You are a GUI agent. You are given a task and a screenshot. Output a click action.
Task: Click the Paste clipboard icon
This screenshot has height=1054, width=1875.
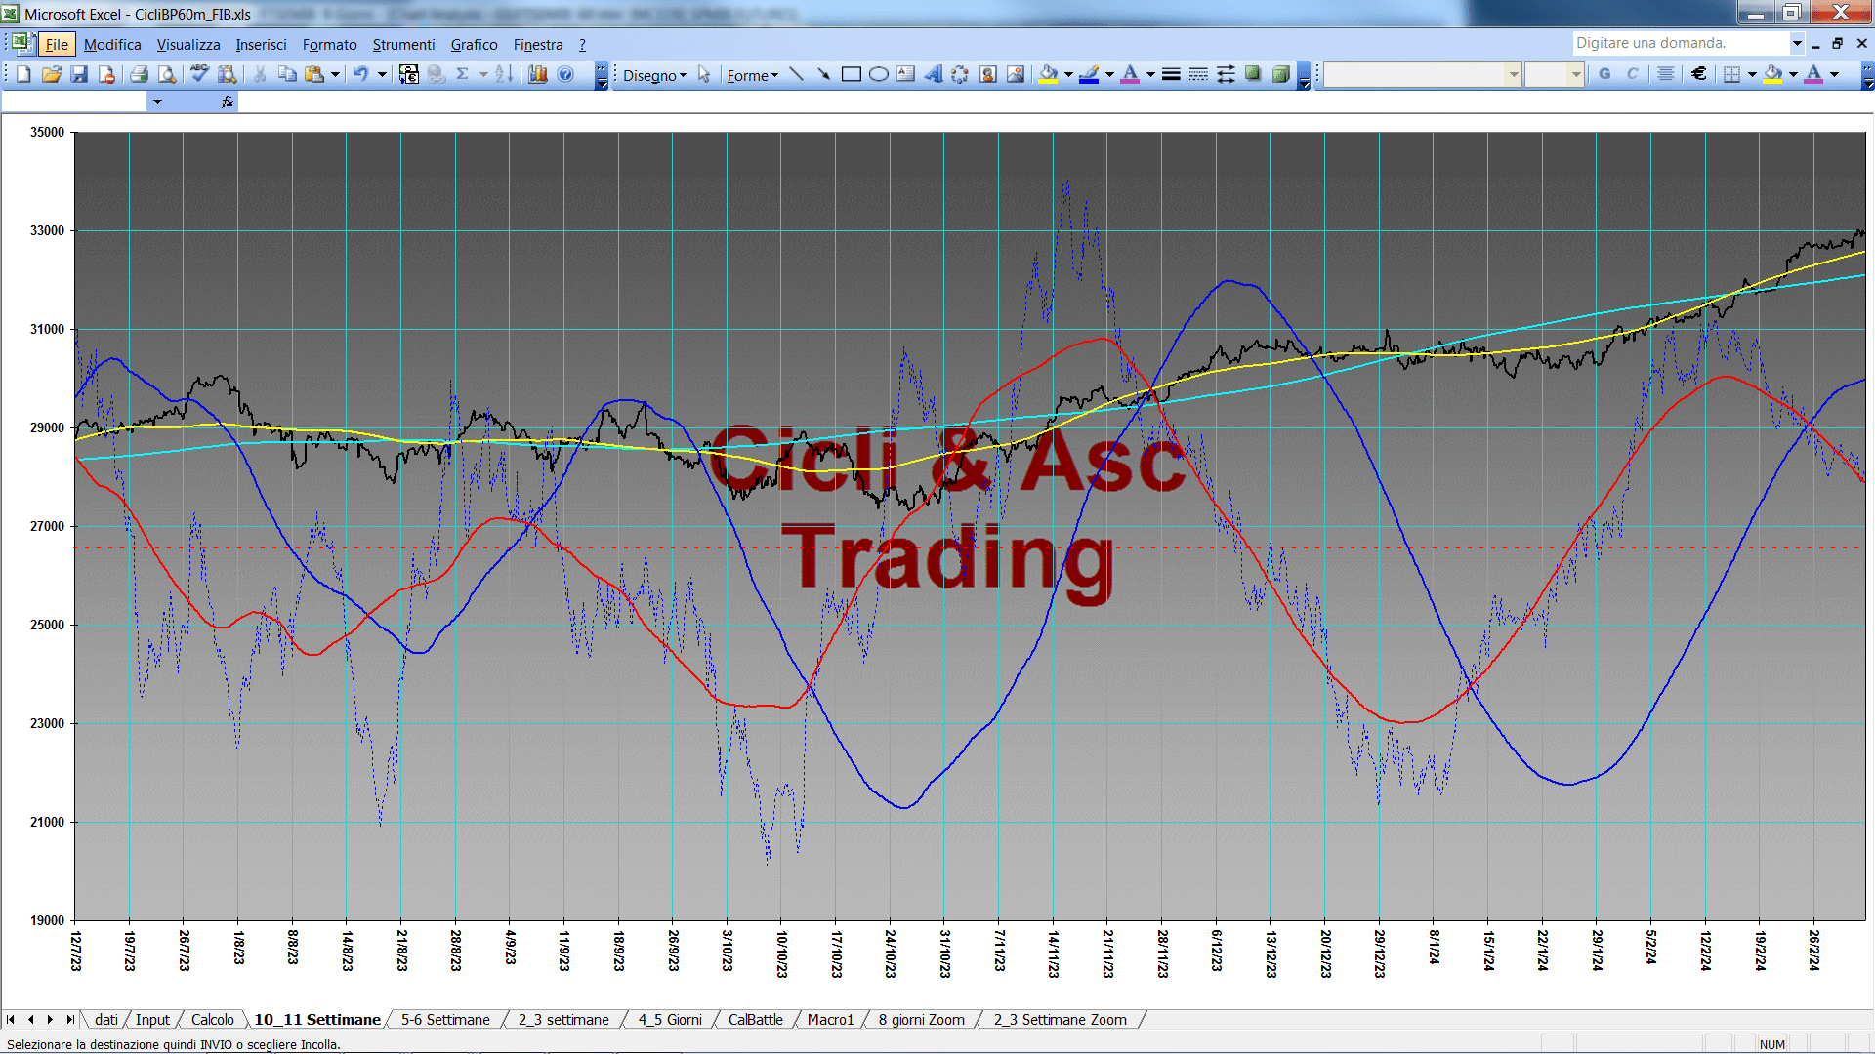314,74
